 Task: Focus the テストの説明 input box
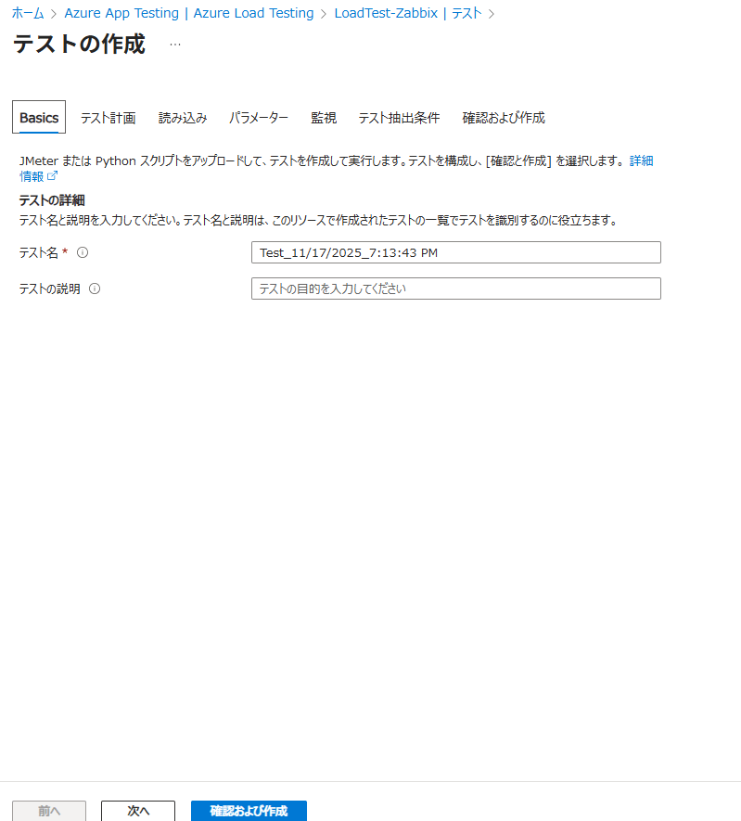click(x=455, y=289)
